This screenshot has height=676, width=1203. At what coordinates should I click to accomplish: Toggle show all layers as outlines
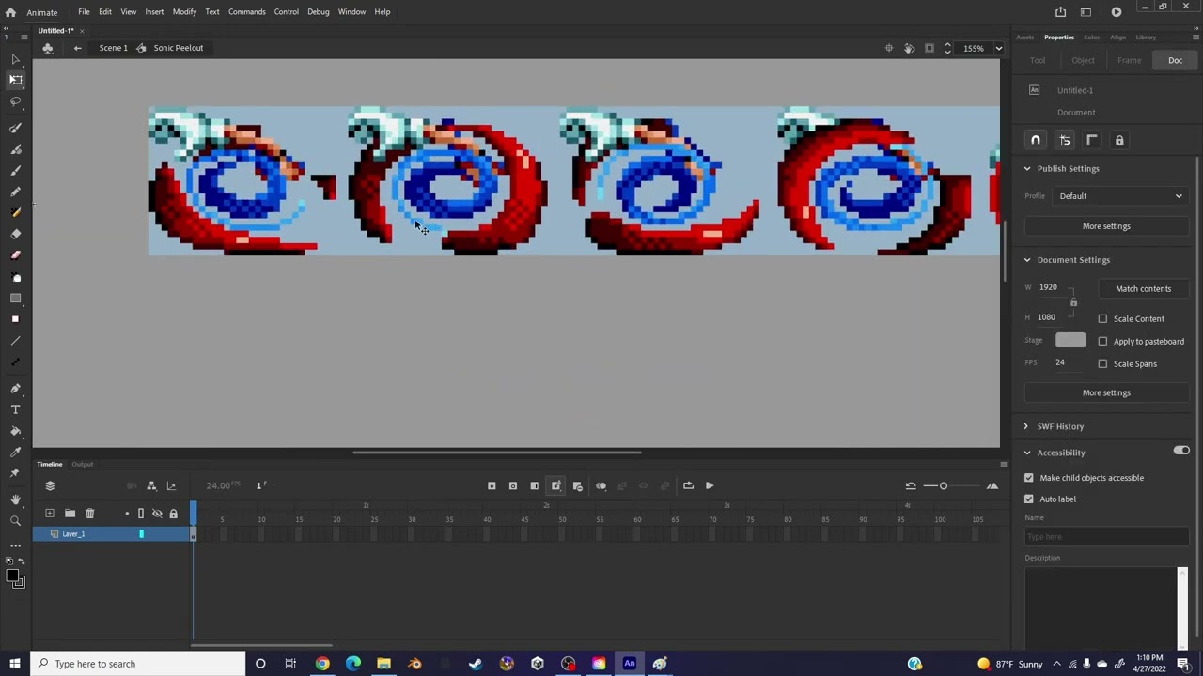click(141, 514)
